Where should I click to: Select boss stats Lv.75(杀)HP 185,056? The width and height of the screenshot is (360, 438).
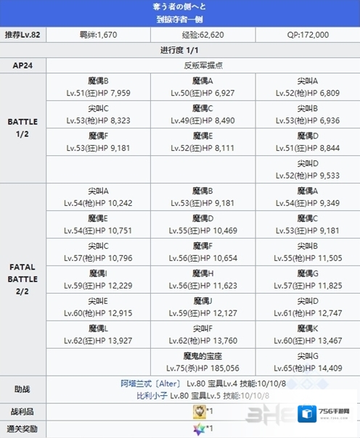[203, 368]
